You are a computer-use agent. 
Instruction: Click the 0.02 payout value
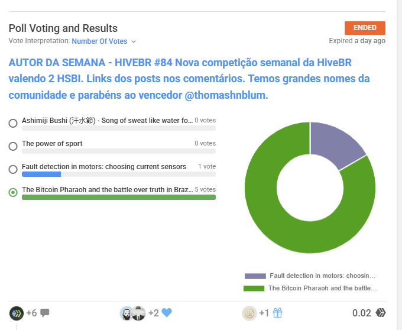(x=362, y=313)
